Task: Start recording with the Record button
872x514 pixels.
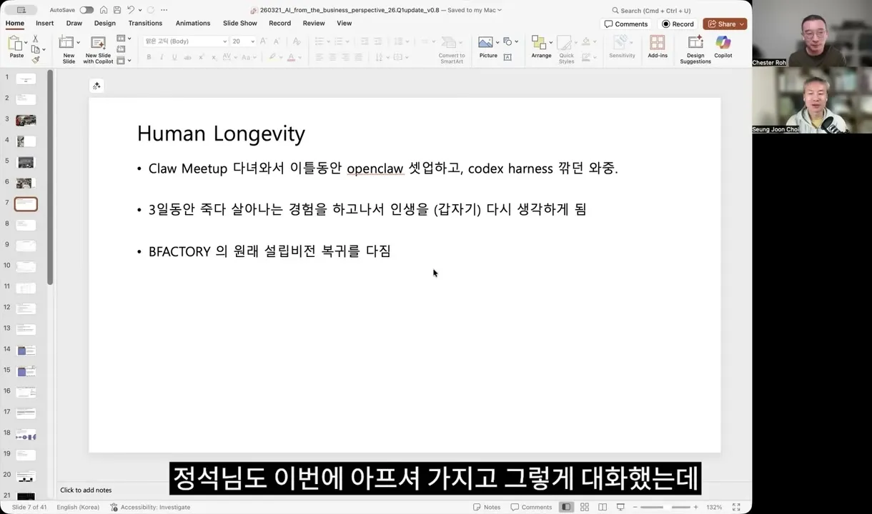Action: click(x=677, y=24)
